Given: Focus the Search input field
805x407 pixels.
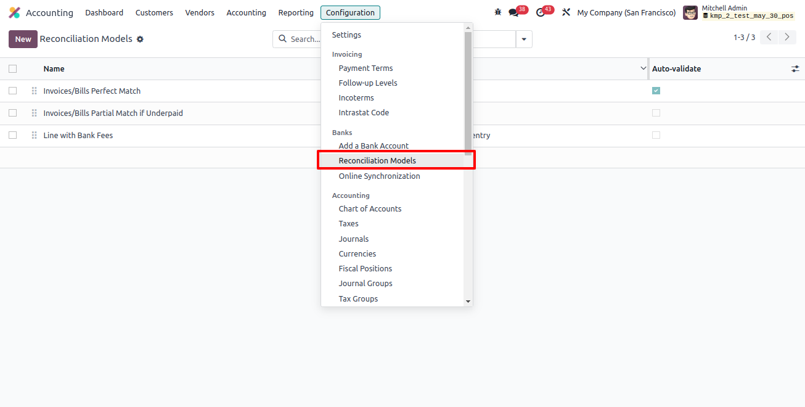Looking at the screenshot, I should [x=305, y=39].
